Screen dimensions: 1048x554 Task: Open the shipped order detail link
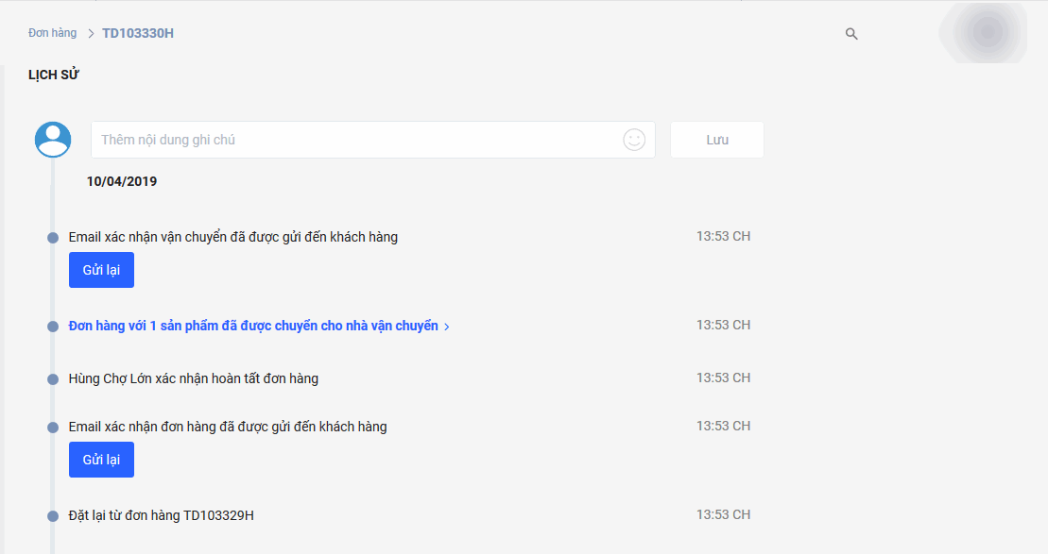253,326
